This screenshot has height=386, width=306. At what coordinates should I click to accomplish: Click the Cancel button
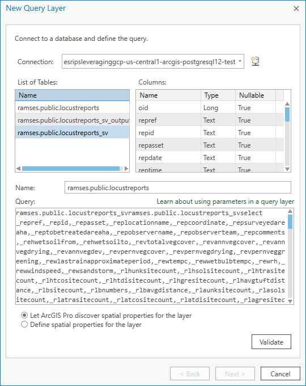[x=280, y=374]
